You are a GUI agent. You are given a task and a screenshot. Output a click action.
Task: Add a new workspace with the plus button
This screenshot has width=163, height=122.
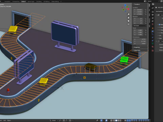coord(61,2)
